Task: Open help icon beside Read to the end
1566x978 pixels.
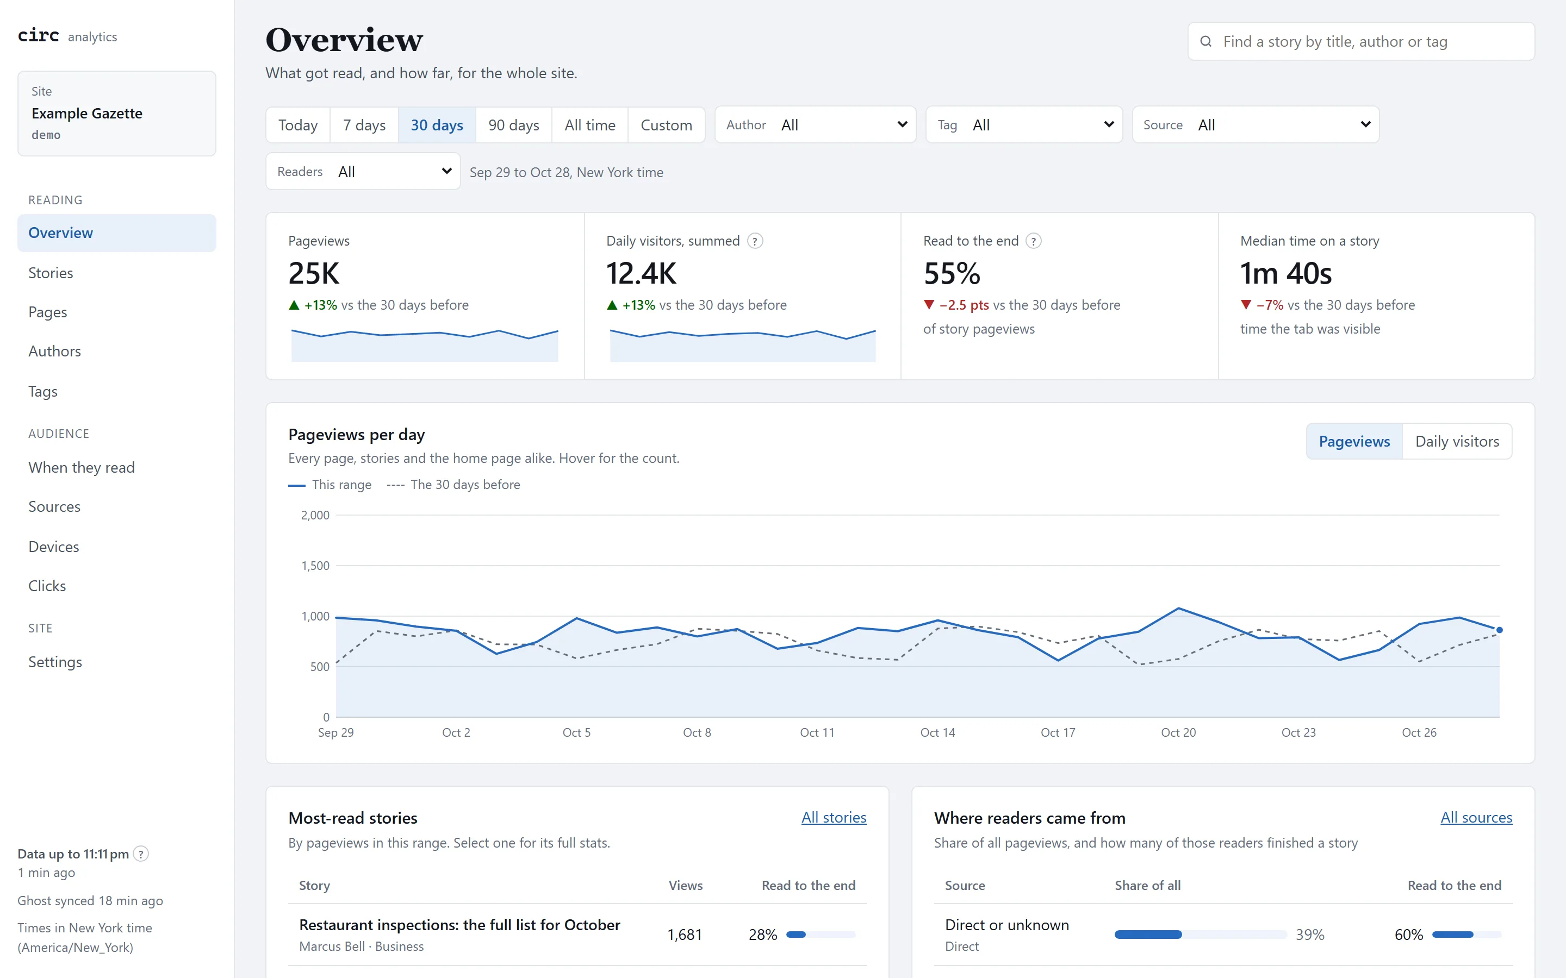Action: coord(1034,241)
